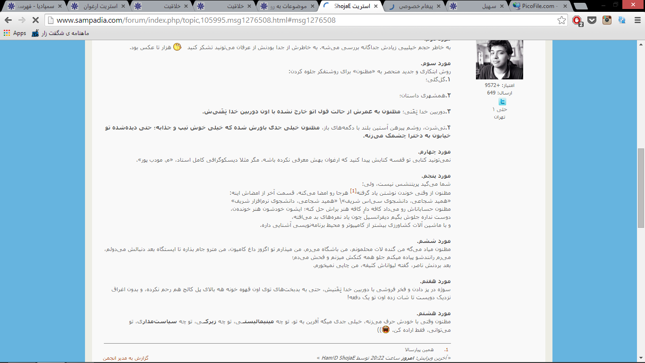Click the هميں پیارسالا footnote text
The width and height of the screenshot is (645, 363).
pyautogui.click(x=419, y=350)
